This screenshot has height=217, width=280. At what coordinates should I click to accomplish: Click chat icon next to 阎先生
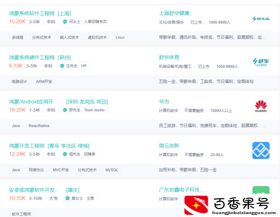tap(65, 154)
